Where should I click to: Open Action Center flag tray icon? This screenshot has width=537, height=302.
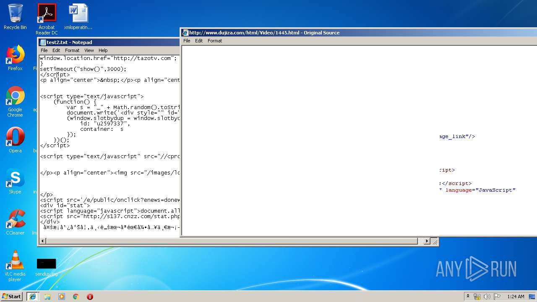click(497, 297)
